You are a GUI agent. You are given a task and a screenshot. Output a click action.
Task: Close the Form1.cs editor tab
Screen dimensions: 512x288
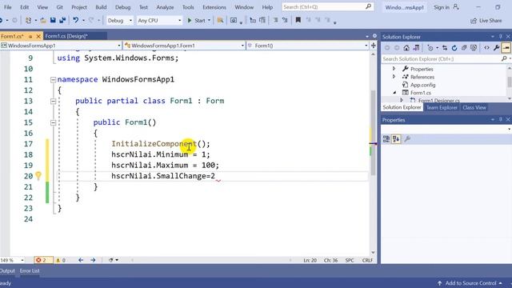(x=38, y=36)
